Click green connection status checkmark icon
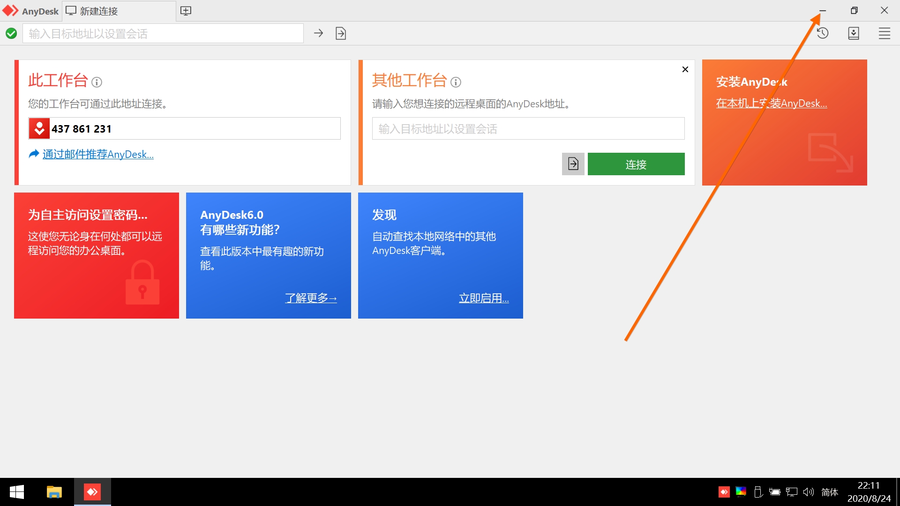This screenshot has width=900, height=506. [11, 33]
